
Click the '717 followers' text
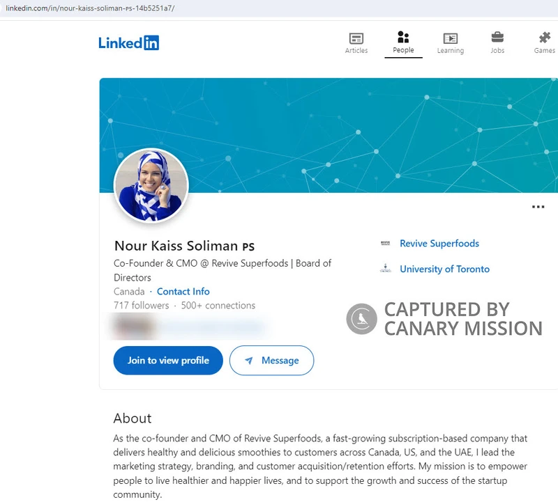[x=142, y=306]
